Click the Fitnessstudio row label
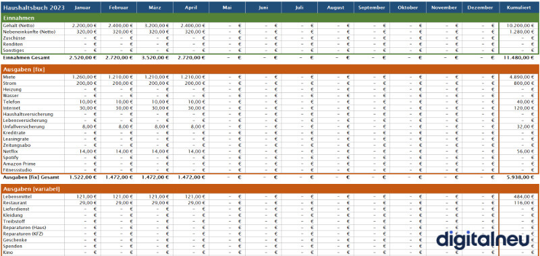540x256 pixels. pos(17,170)
